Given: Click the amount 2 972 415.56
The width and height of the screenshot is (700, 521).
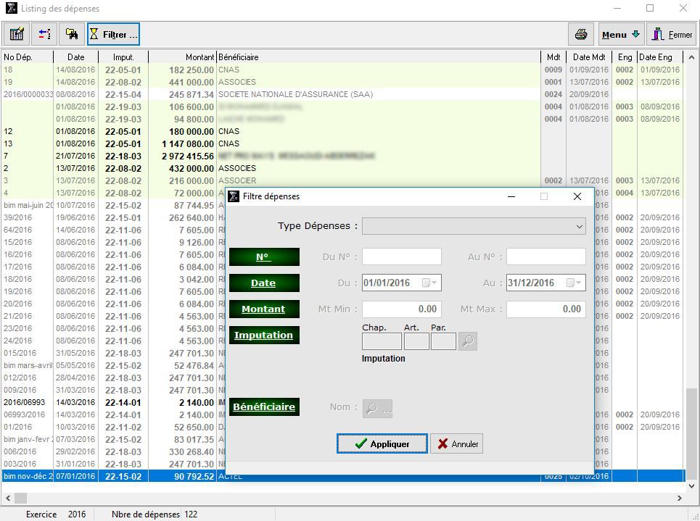Looking at the screenshot, I should (x=188, y=156).
